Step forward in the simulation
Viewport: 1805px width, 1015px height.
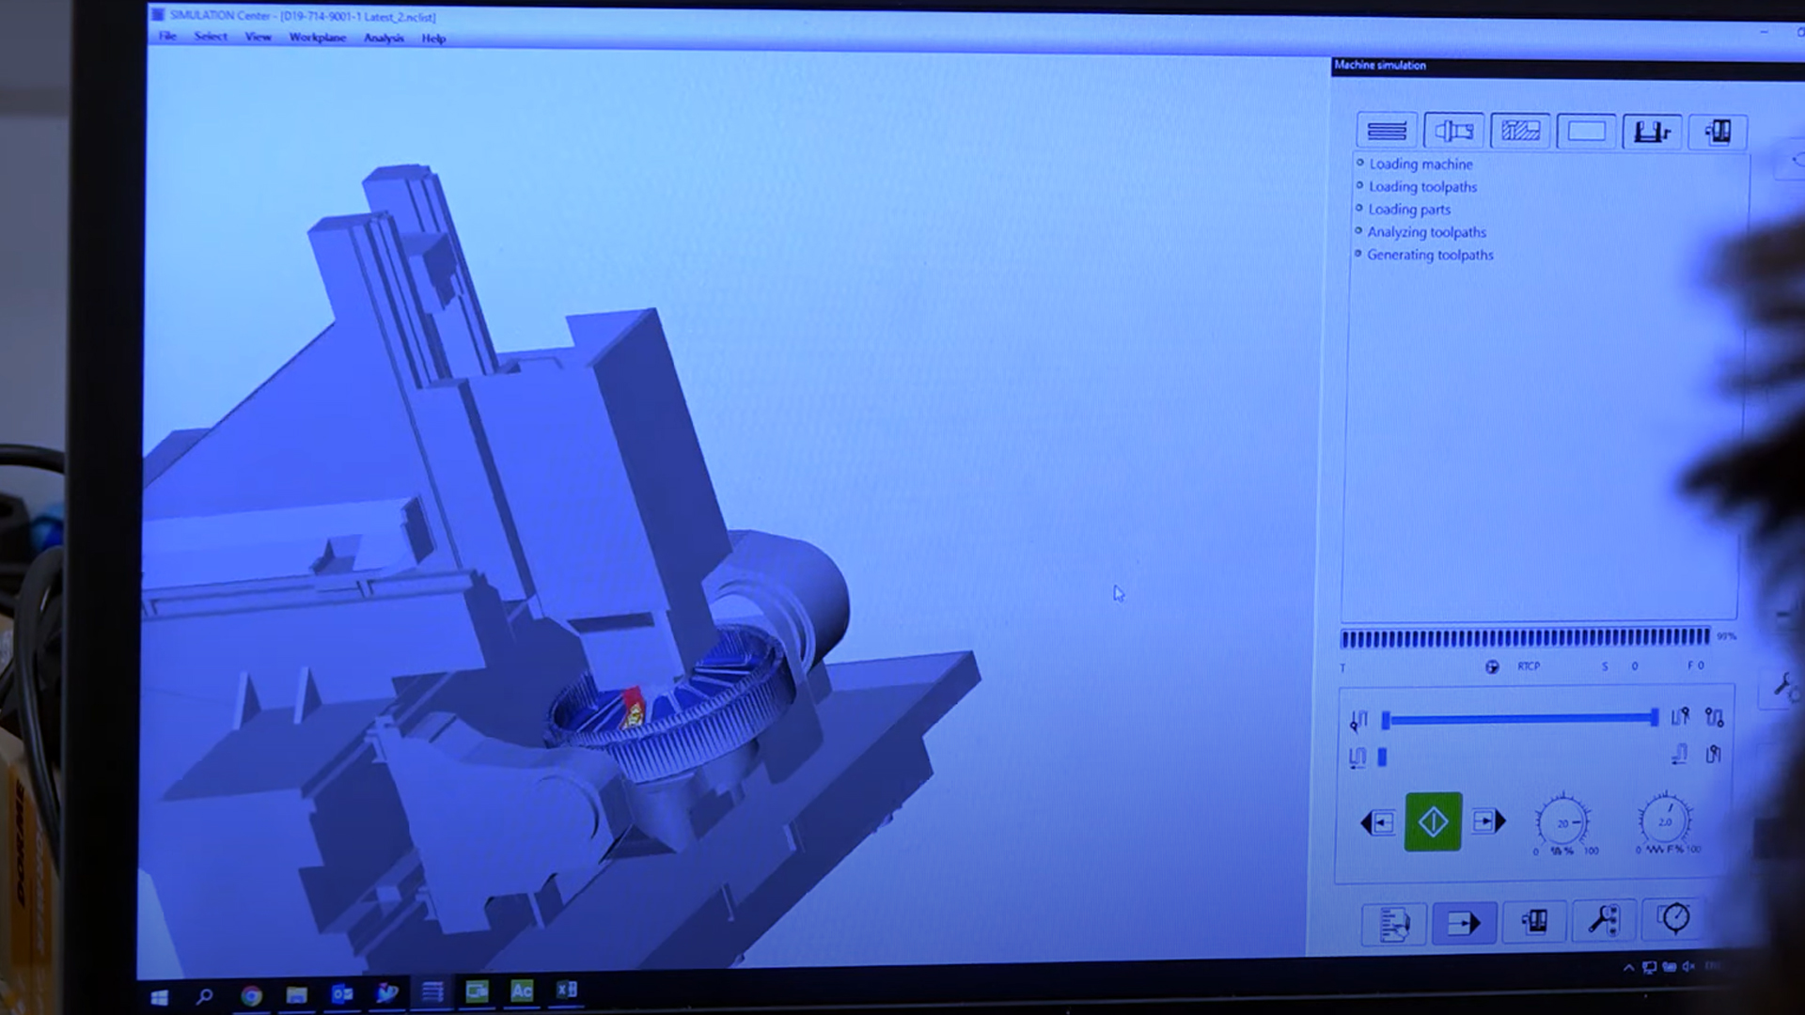click(1488, 821)
